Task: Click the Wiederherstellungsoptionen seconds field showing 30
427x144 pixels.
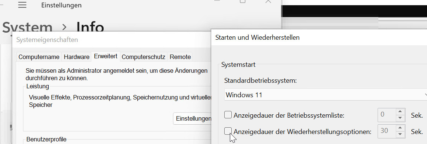Action: coord(387,131)
